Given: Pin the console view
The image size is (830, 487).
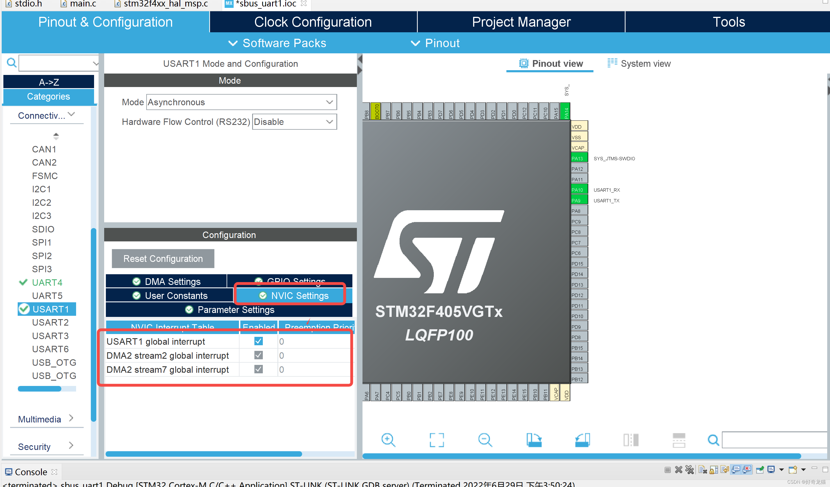Looking at the screenshot, I should pos(760,470).
